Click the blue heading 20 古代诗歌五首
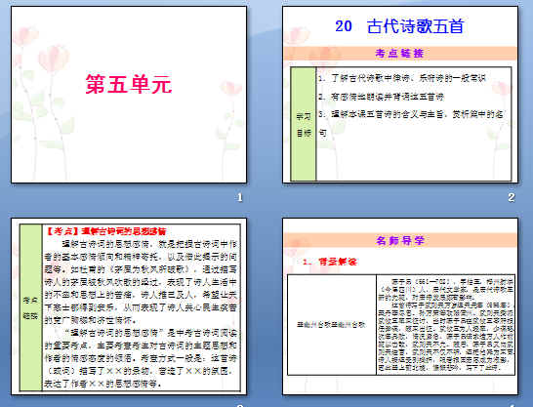This screenshot has width=533, height=407. 400,26
